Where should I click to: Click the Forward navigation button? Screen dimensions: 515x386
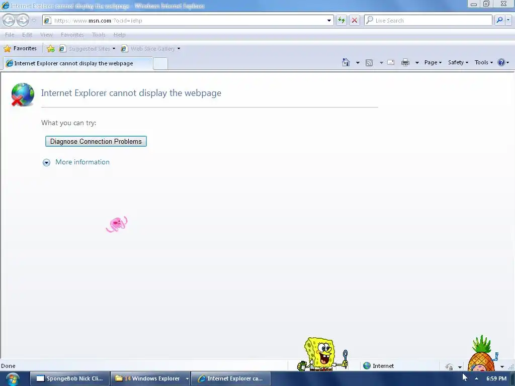pos(23,20)
